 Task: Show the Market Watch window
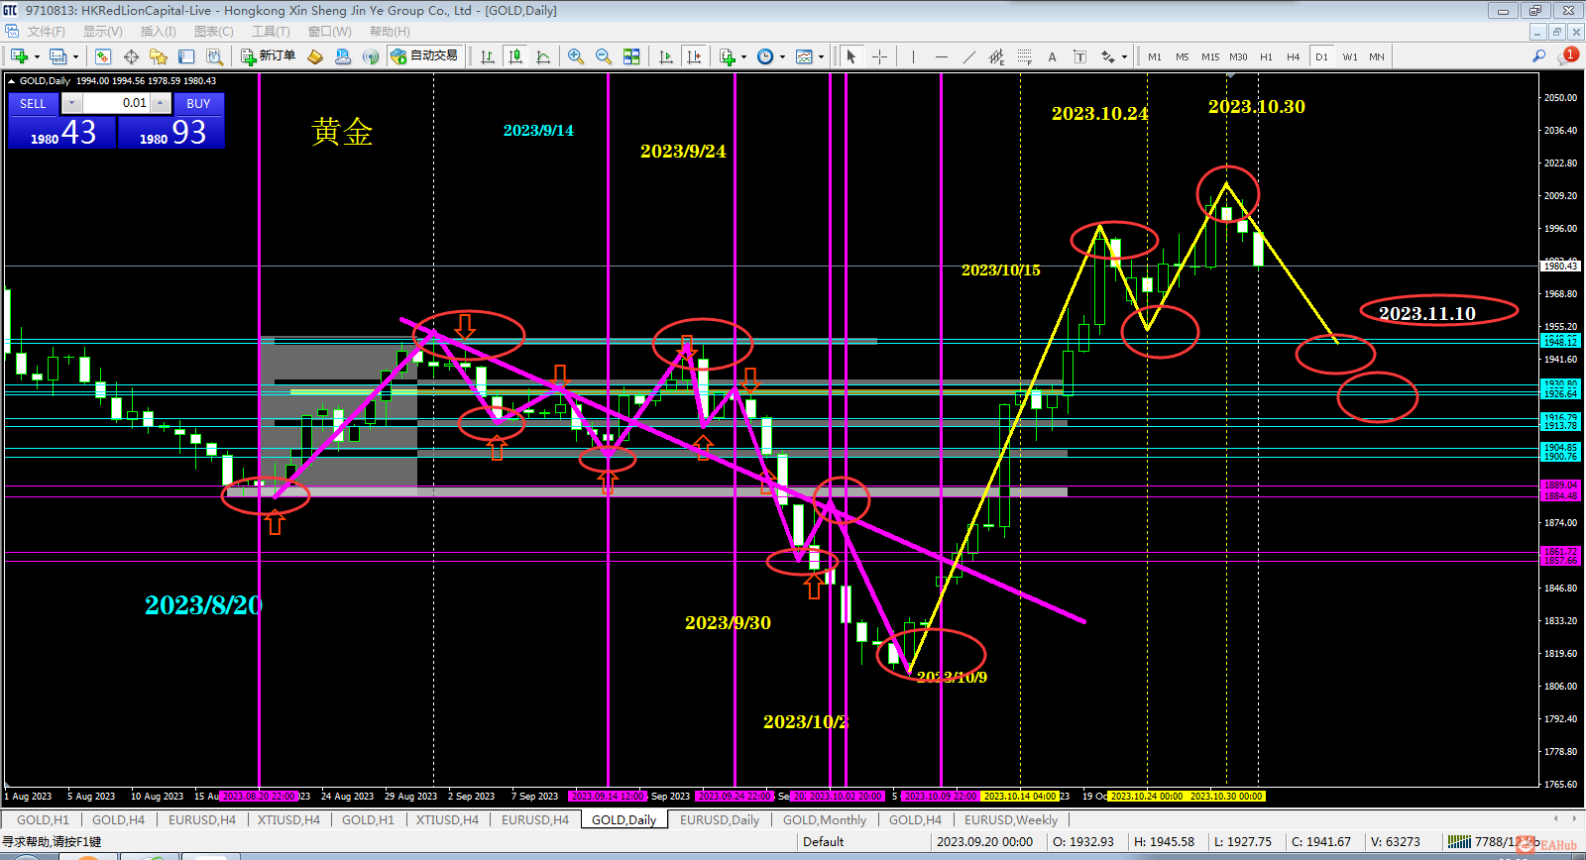pyautogui.click(x=103, y=56)
